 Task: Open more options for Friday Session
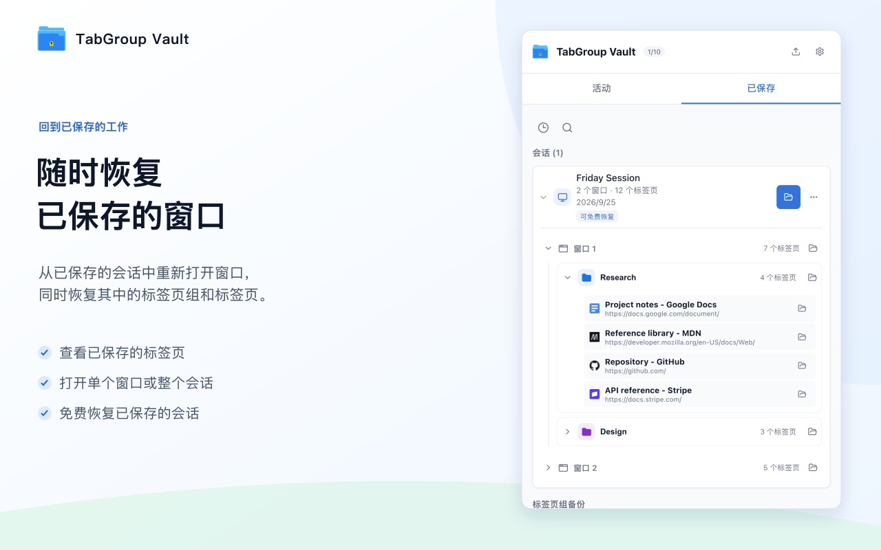pyautogui.click(x=814, y=197)
